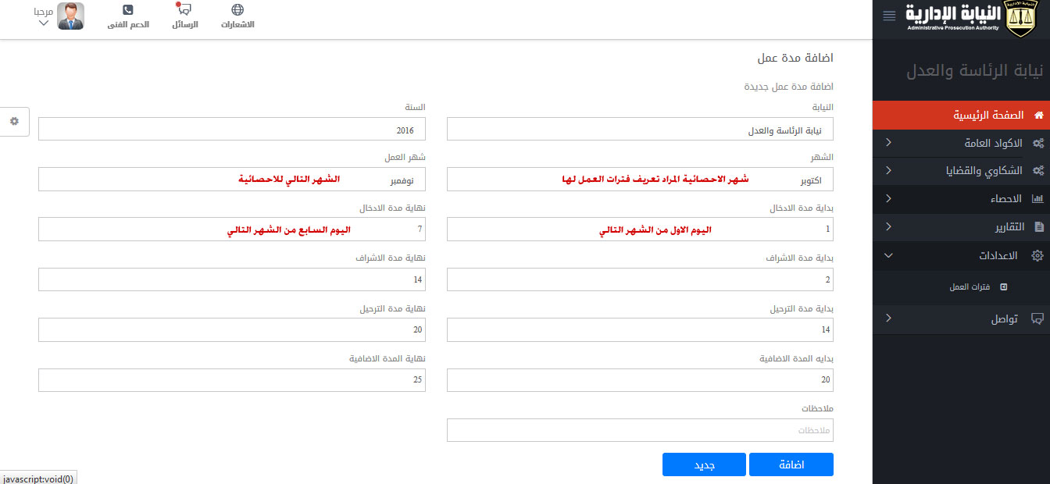Click the technical support phone icon
1050x484 pixels.
click(128, 11)
